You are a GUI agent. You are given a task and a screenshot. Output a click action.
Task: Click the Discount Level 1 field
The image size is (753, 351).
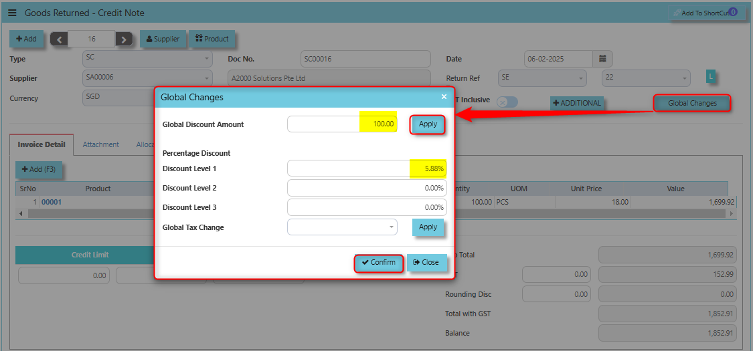click(x=367, y=168)
